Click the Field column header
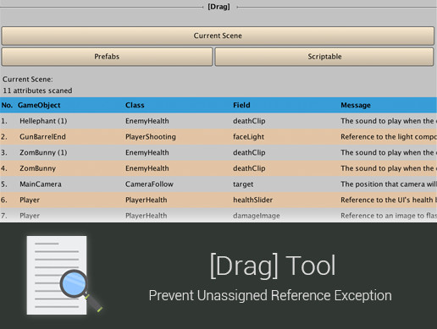Image resolution: width=437 pixels, height=329 pixels. [241, 105]
